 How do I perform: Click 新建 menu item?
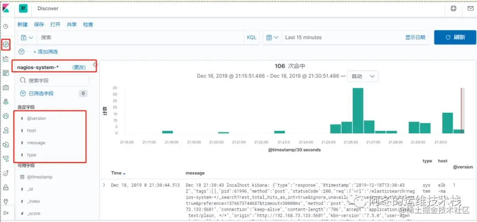click(x=22, y=25)
